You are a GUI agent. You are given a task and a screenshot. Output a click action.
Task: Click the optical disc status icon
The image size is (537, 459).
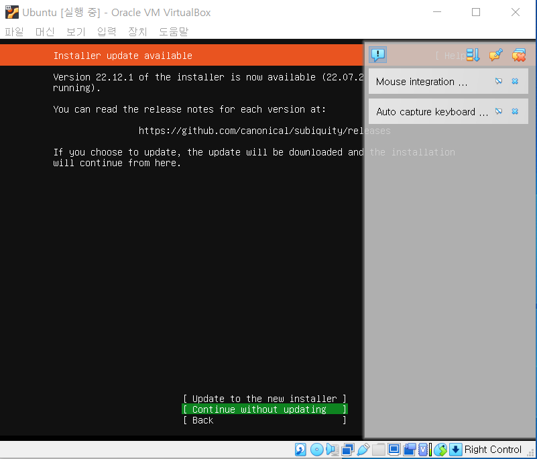316,449
